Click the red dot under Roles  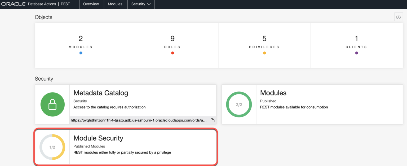click(172, 53)
